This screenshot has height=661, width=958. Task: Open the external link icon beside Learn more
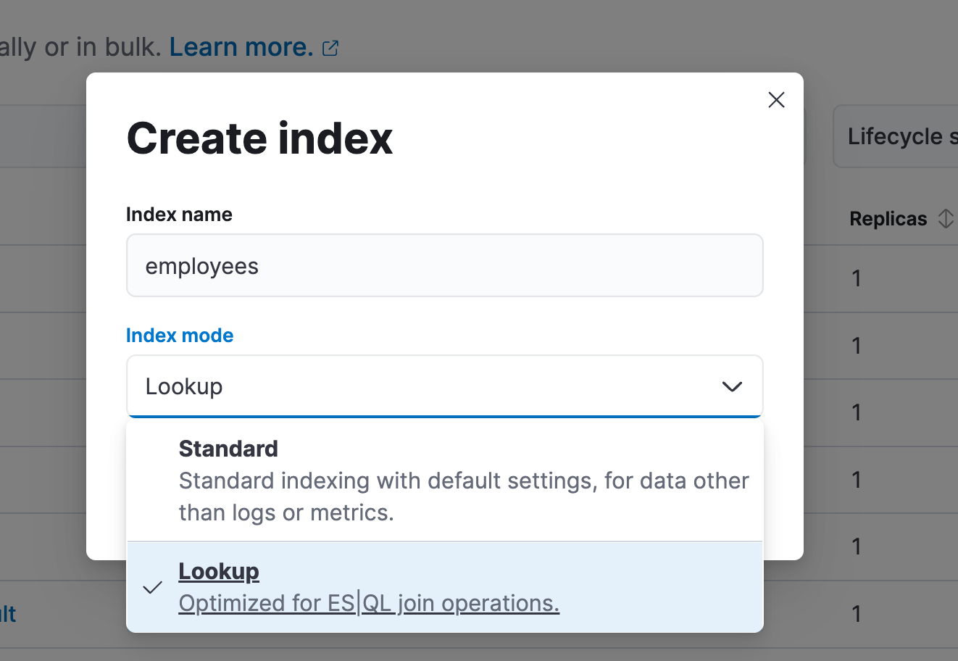coord(330,49)
